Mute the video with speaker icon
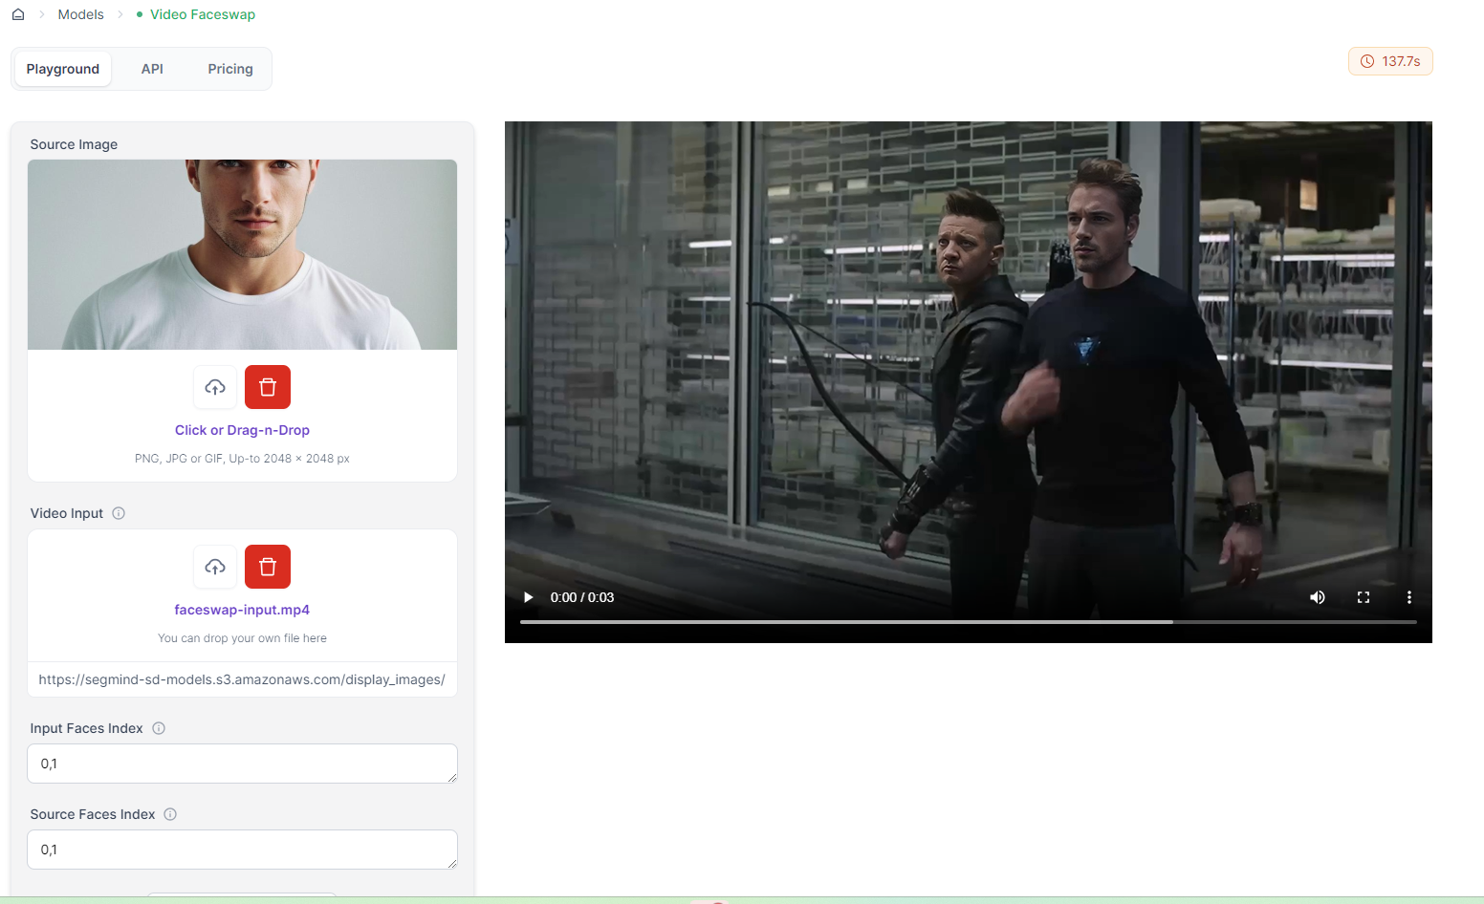Viewport: 1484px width, 904px height. pyautogui.click(x=1318, y=597)
